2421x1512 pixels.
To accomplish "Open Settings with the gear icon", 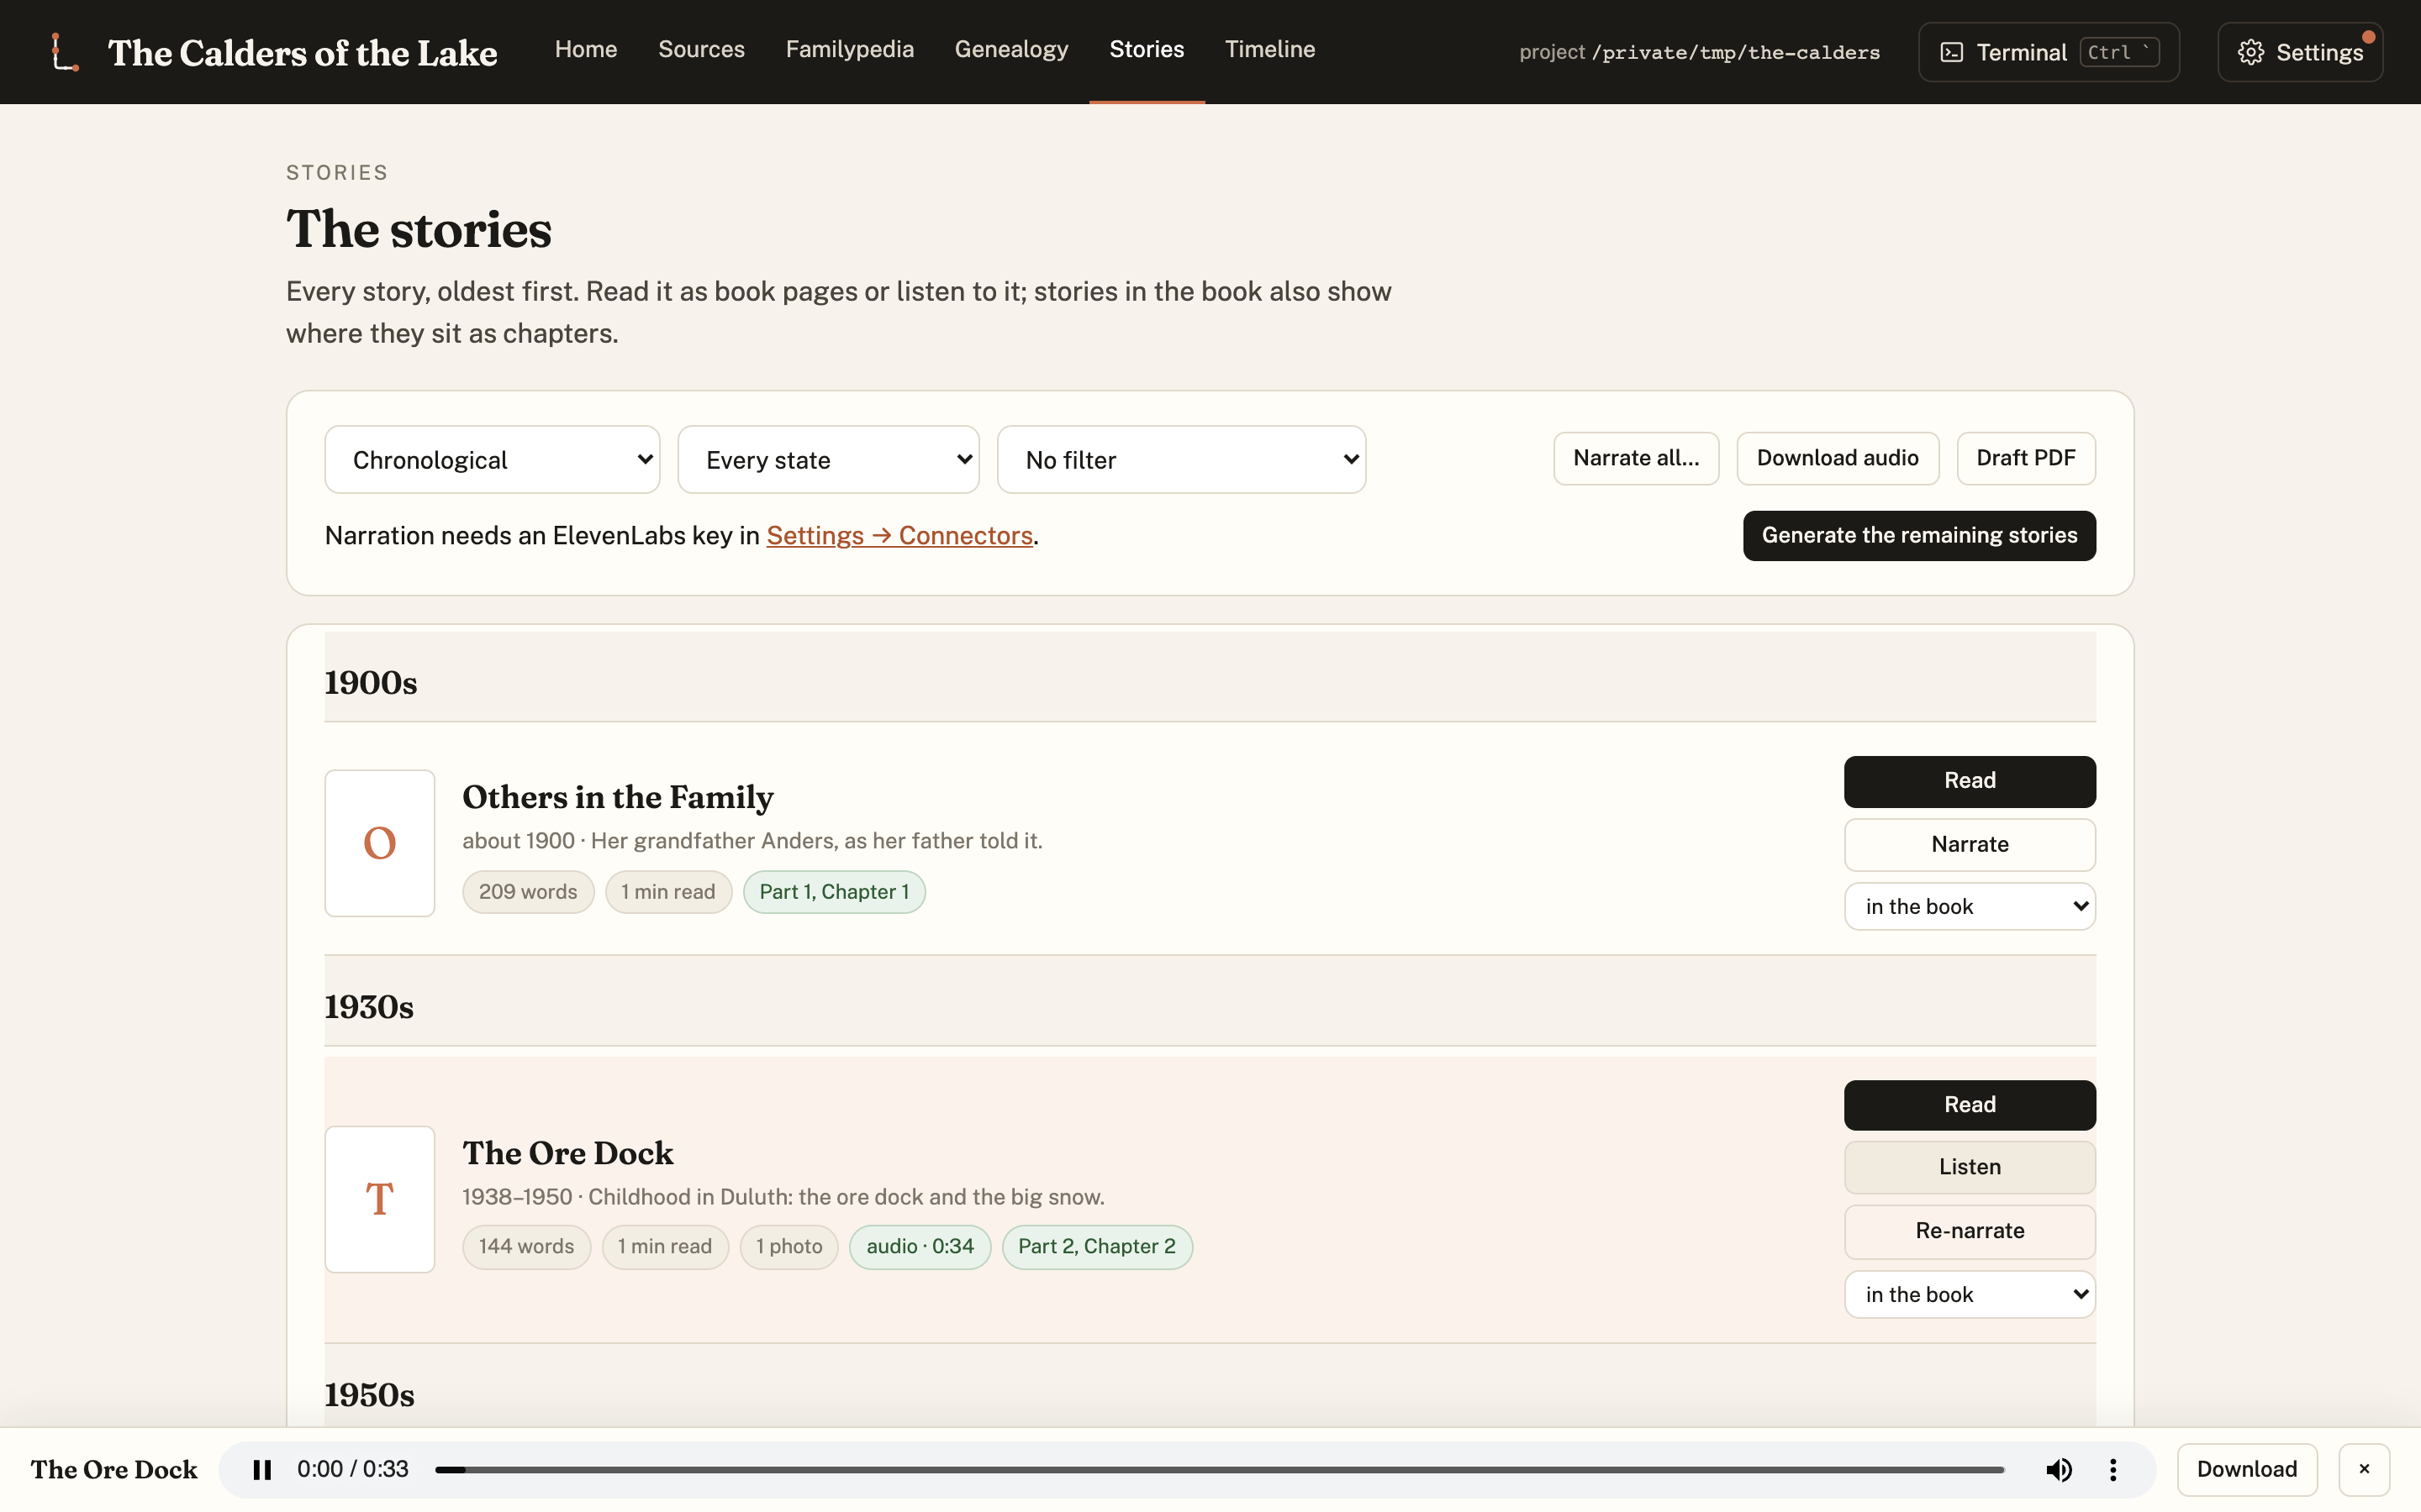I will click(x=2299, y=52).
